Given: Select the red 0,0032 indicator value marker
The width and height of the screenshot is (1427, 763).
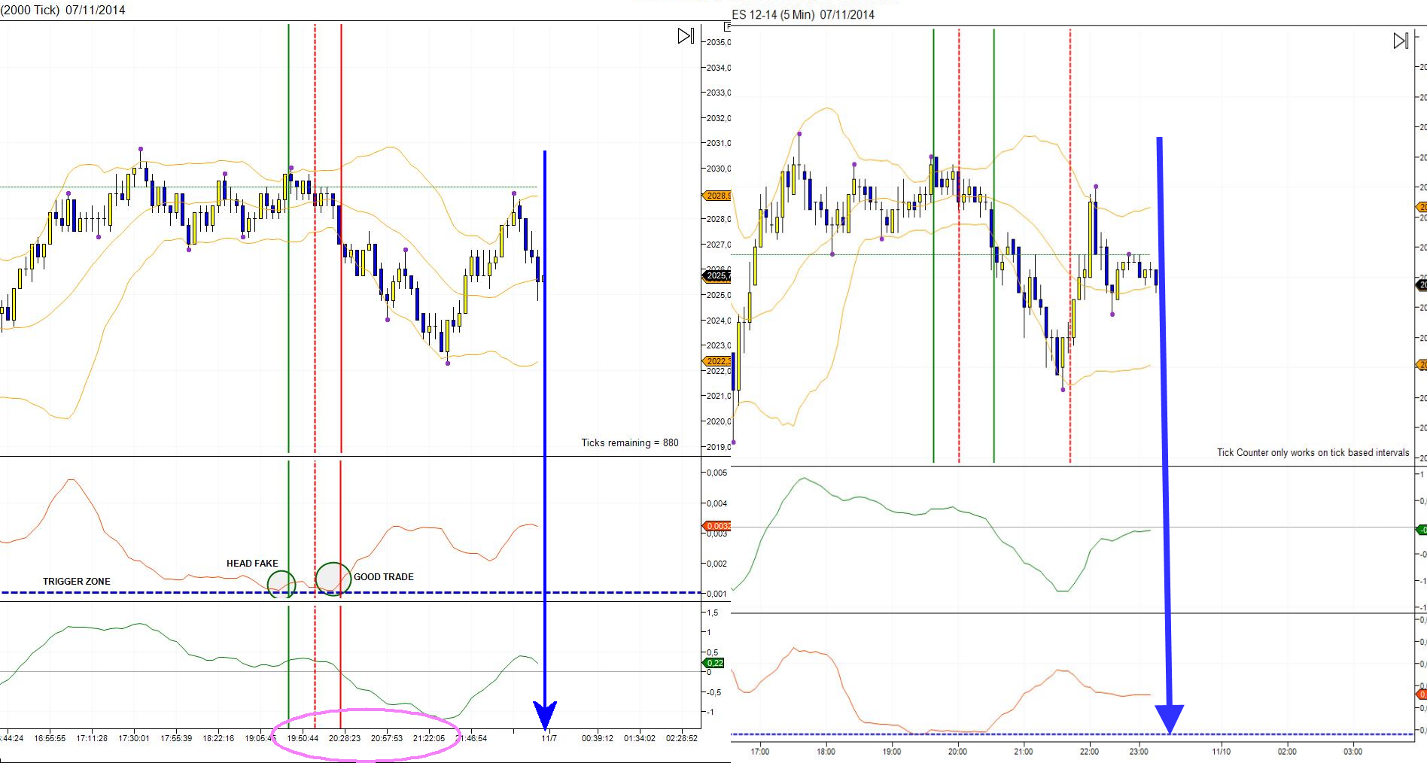Looking at the screenshot, I should tap(717, 526).
